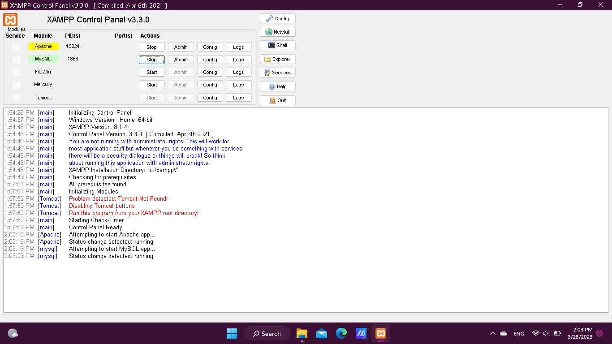
Task: Stop the MySQL server
Action: [151, 59]
